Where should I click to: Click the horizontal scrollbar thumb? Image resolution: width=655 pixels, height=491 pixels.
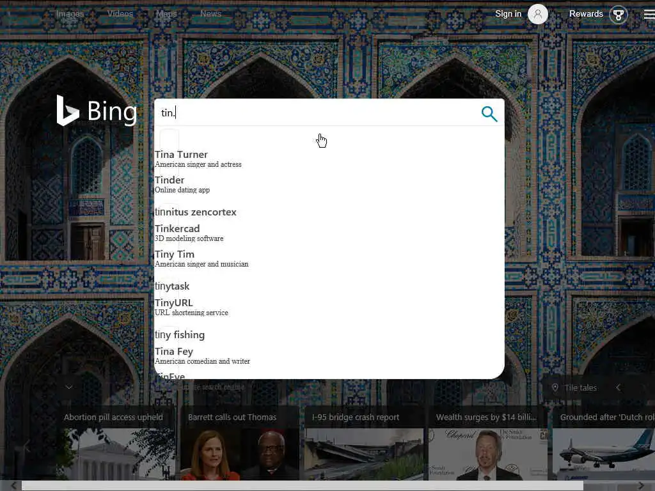[x=303, y=486]
